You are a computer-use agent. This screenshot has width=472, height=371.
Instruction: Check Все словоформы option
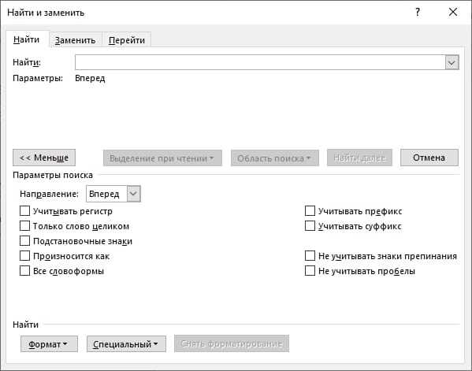[x=24, y=271]
